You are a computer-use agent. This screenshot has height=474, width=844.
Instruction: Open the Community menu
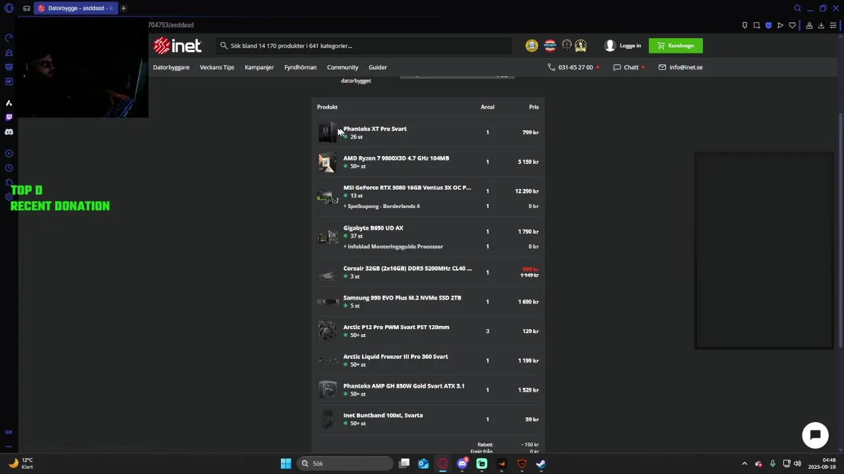click(343, 67)
